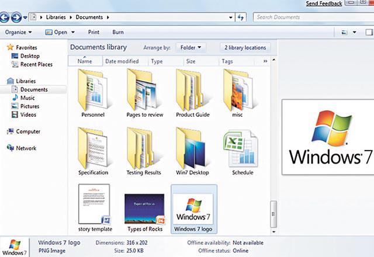Select Computer in navigation pane
The image size is (374, 257).
coord(23,131)
